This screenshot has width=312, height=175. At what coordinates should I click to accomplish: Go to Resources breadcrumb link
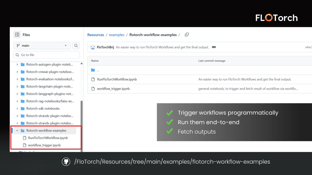click(96, 35)
